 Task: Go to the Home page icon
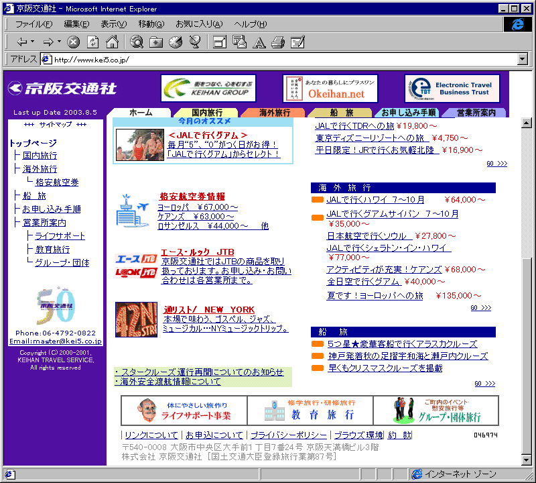(112, 42)
